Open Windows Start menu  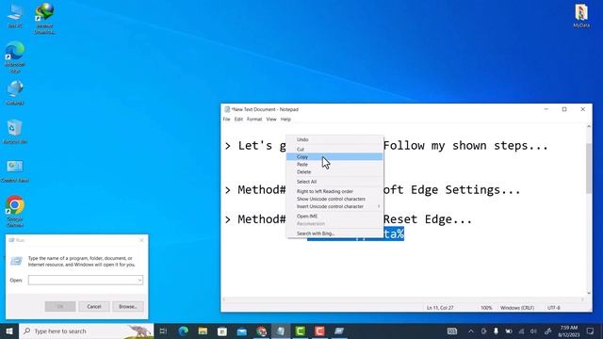click(x=9, y=331)
